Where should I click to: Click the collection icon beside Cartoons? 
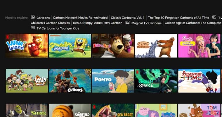click(32, 17)
